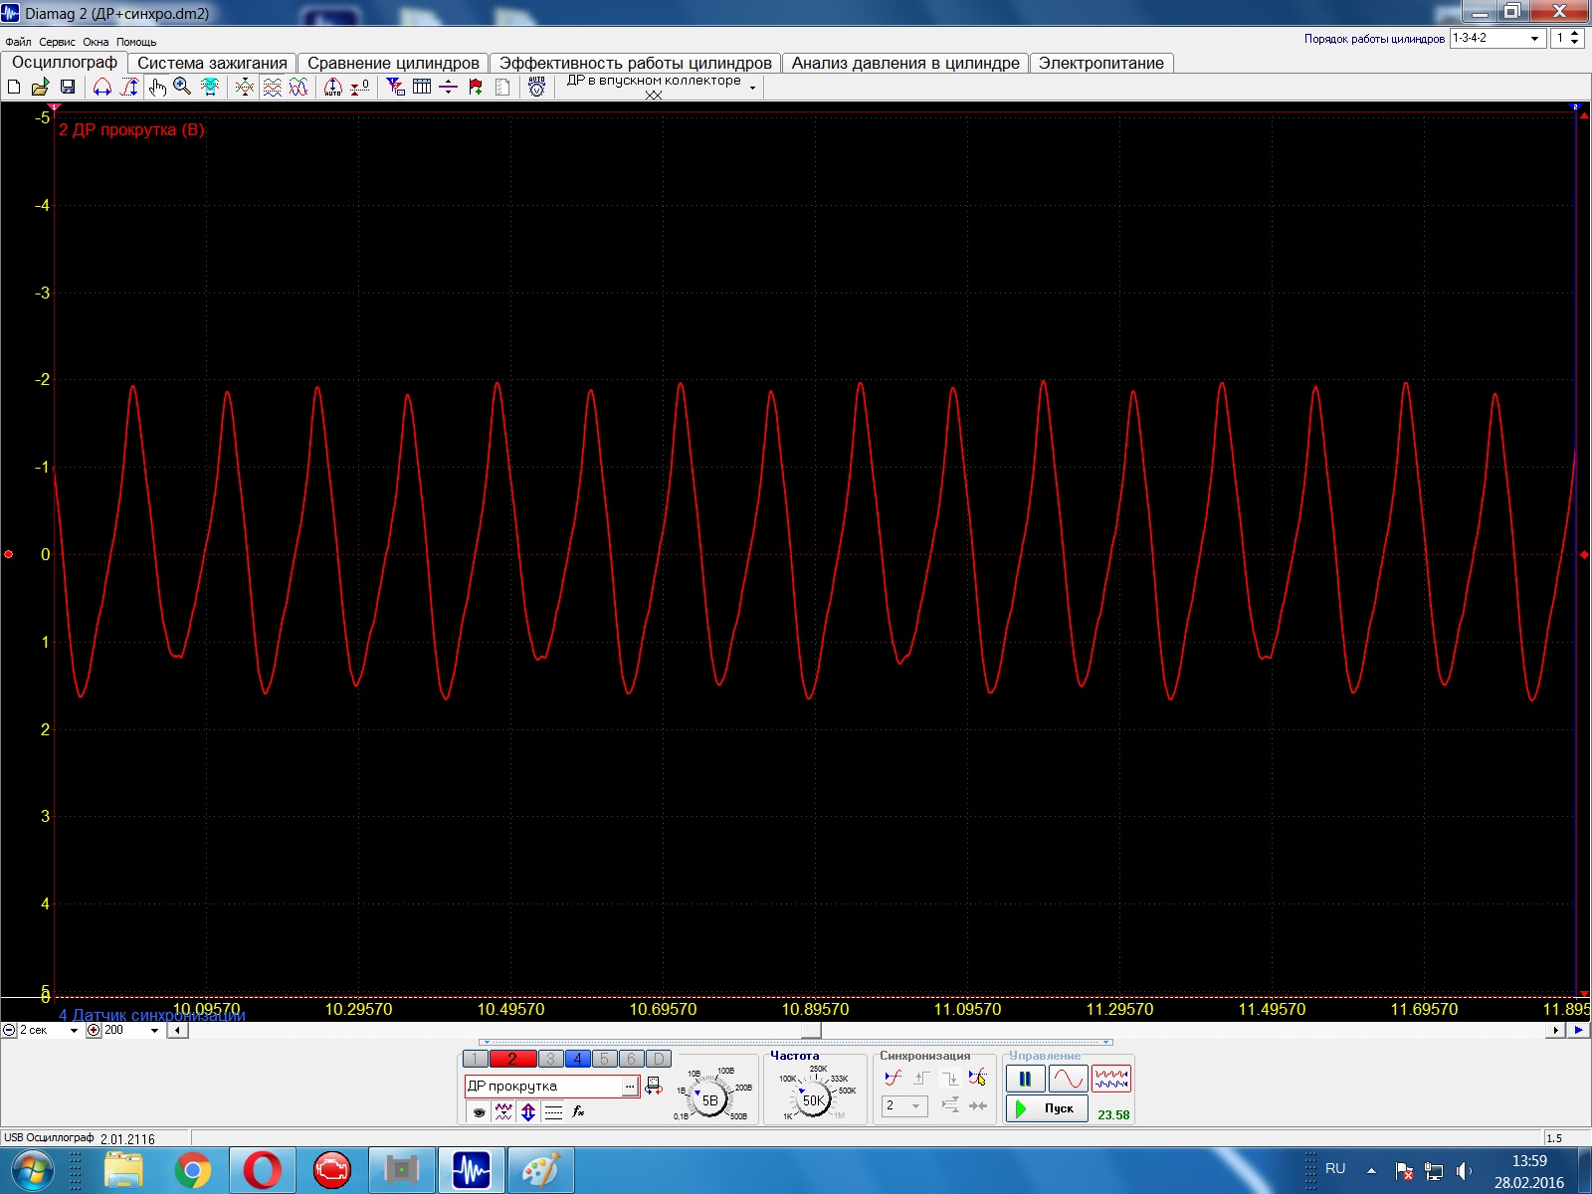Switch to Анализ давления в цилиндре tab

tap(905, 63)
